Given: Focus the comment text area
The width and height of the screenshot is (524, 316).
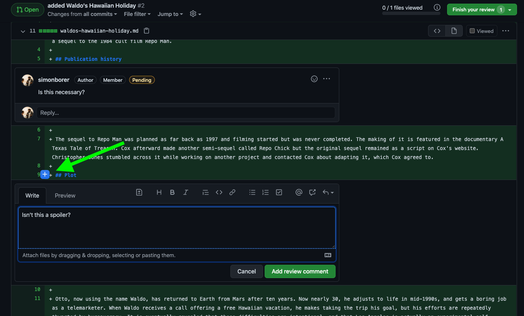Looking at the screenshot, I should coord(177,228).
